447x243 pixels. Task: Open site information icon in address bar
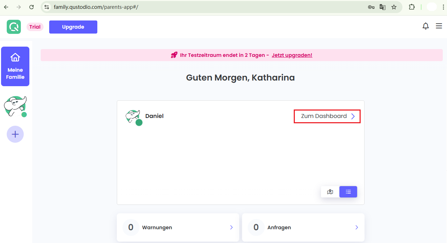coord(47,7)
